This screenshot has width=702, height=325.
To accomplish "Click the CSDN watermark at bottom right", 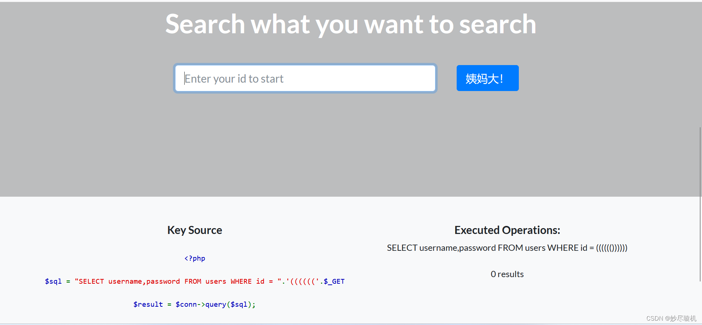I will pyautogui.click(x=671, y=318).
